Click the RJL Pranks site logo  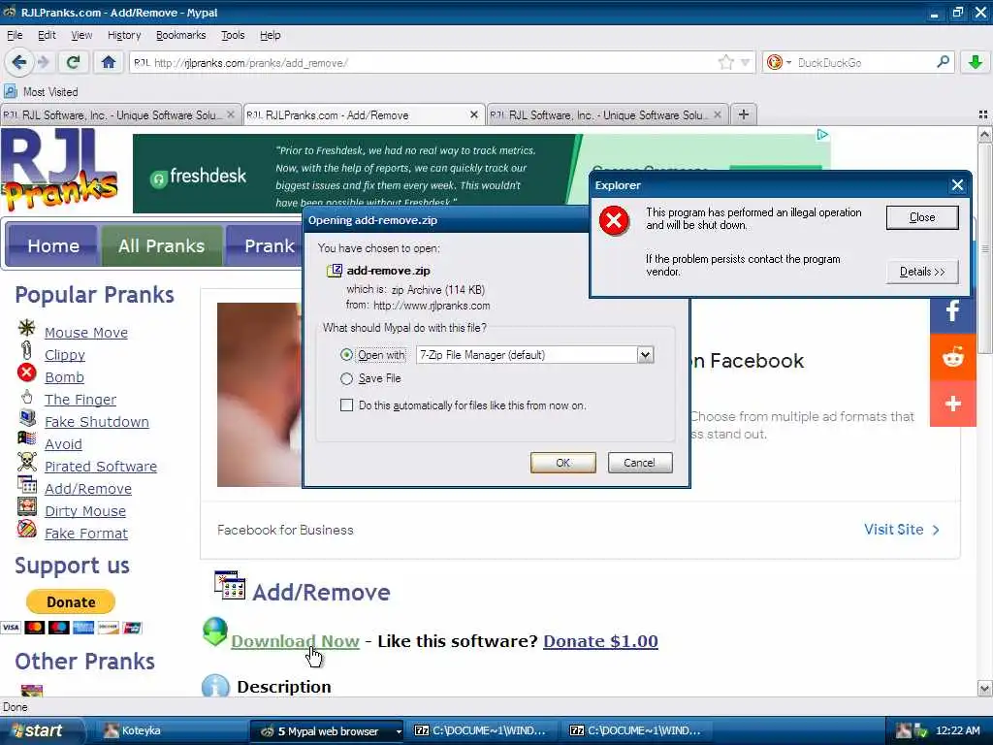60,170
